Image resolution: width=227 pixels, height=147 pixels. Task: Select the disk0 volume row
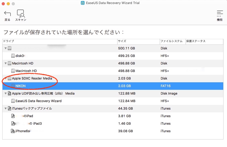pyautogui.click(x=113, y=56)
